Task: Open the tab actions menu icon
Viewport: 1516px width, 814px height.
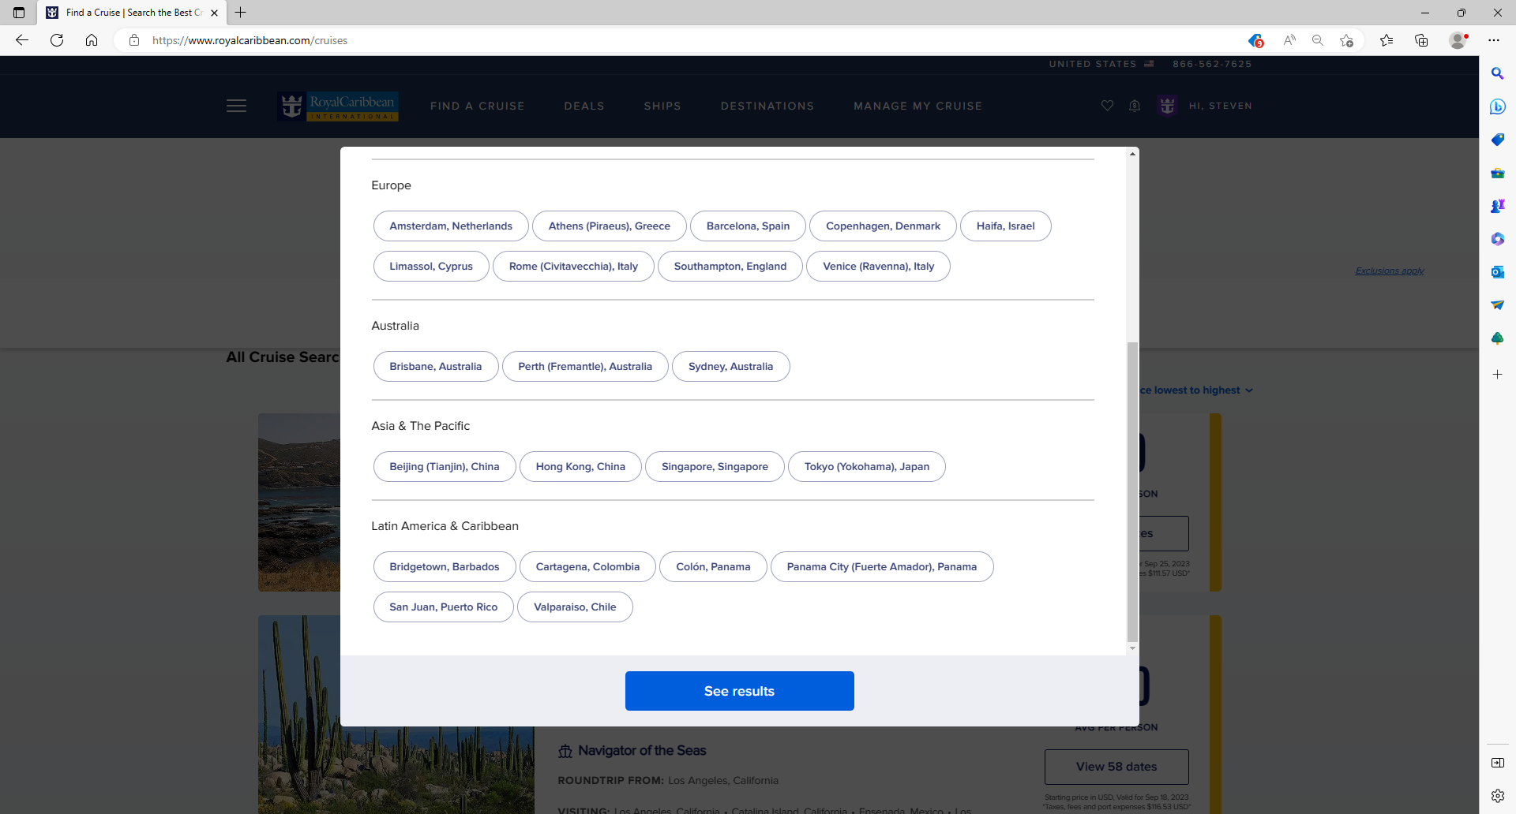Action: [x=19, y=13]
